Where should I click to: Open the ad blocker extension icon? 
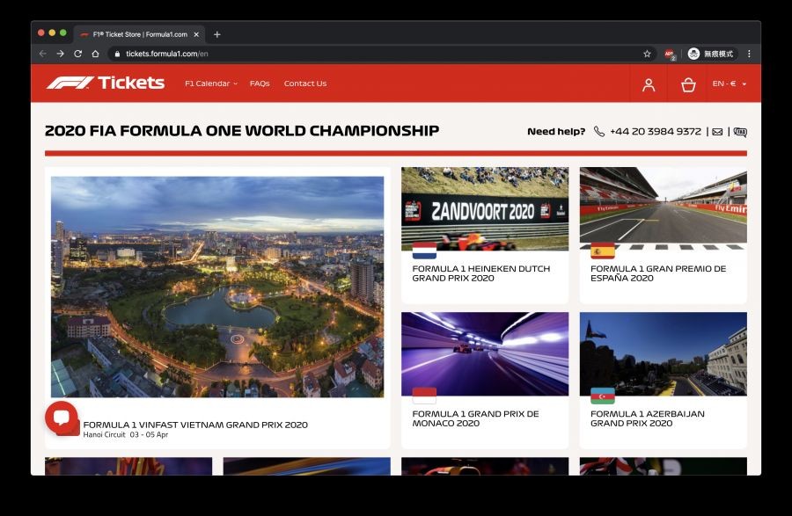[x=670, y=54]
